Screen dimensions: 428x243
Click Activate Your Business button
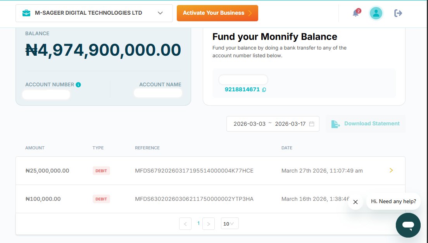pos(217,13)
